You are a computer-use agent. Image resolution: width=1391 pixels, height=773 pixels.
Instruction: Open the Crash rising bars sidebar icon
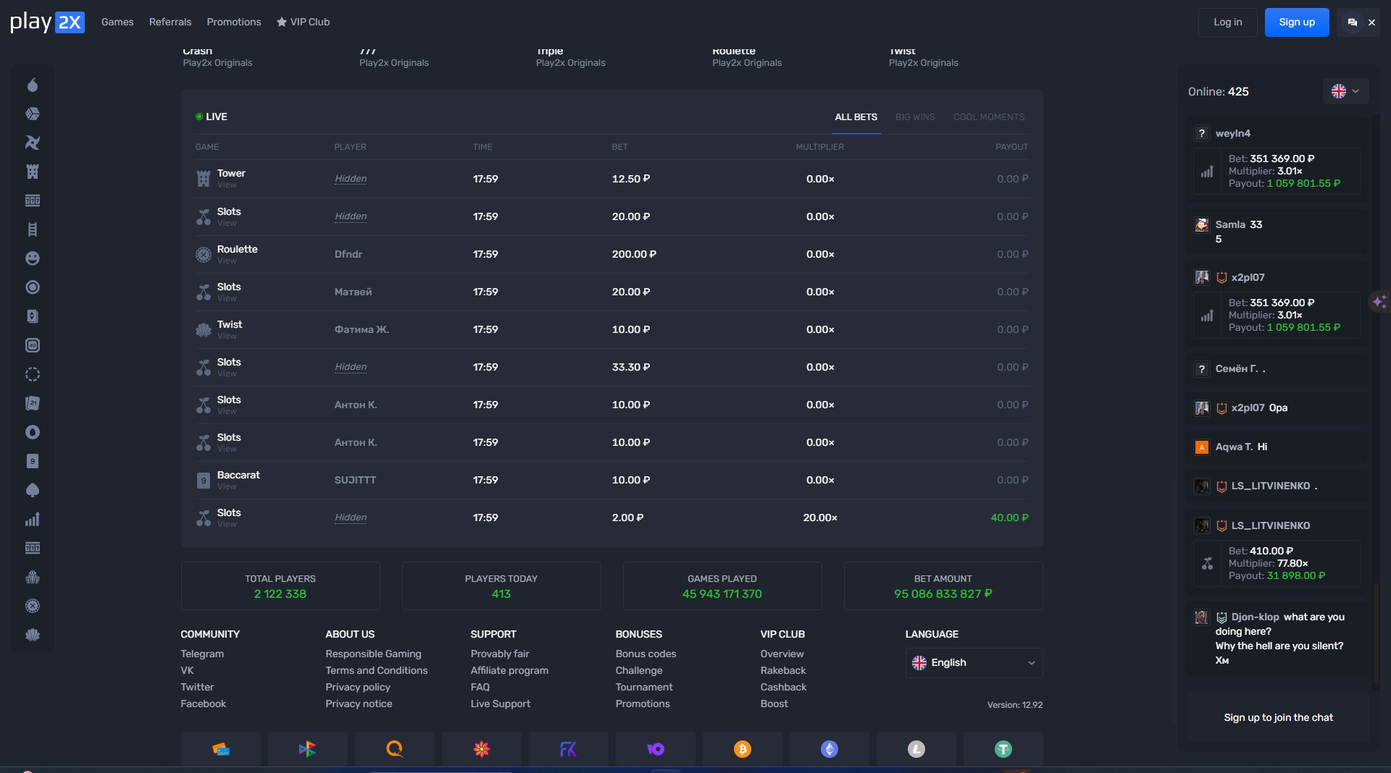pos(33,519)
